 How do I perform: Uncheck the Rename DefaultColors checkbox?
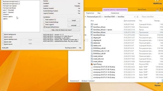(x=44, y=27)
